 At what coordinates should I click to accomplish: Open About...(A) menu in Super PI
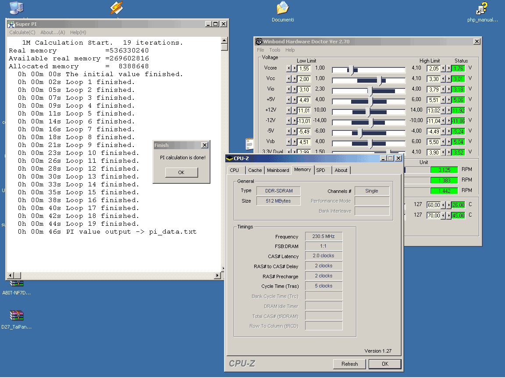[53, 32]
